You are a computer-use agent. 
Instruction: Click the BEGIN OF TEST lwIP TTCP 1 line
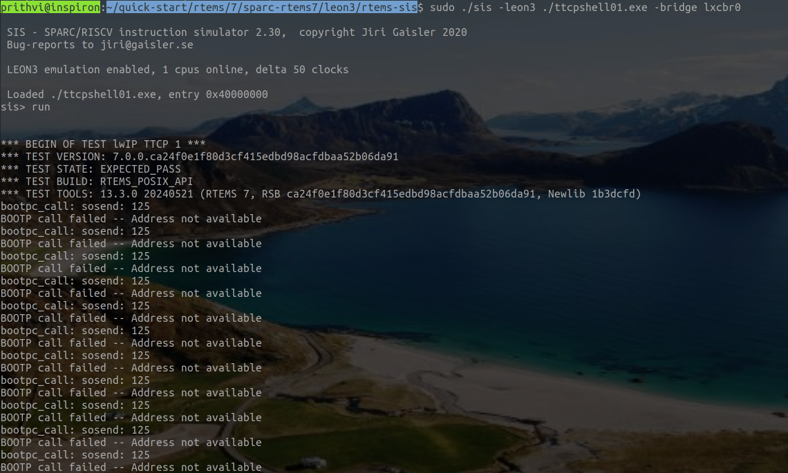point(103,144)
